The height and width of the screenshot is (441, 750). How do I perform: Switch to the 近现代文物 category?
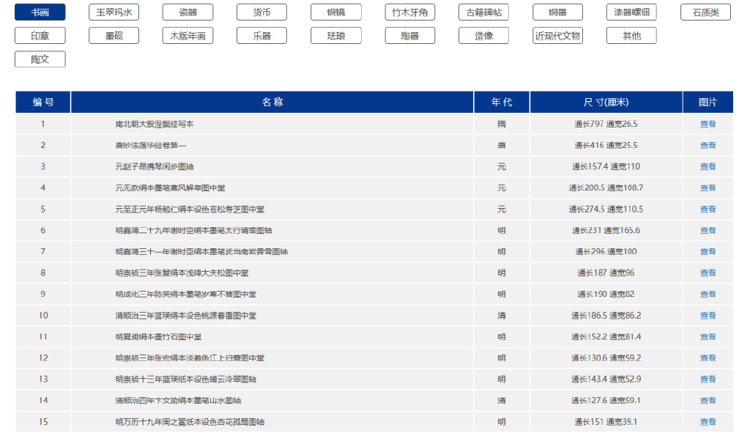coord(557,35)
